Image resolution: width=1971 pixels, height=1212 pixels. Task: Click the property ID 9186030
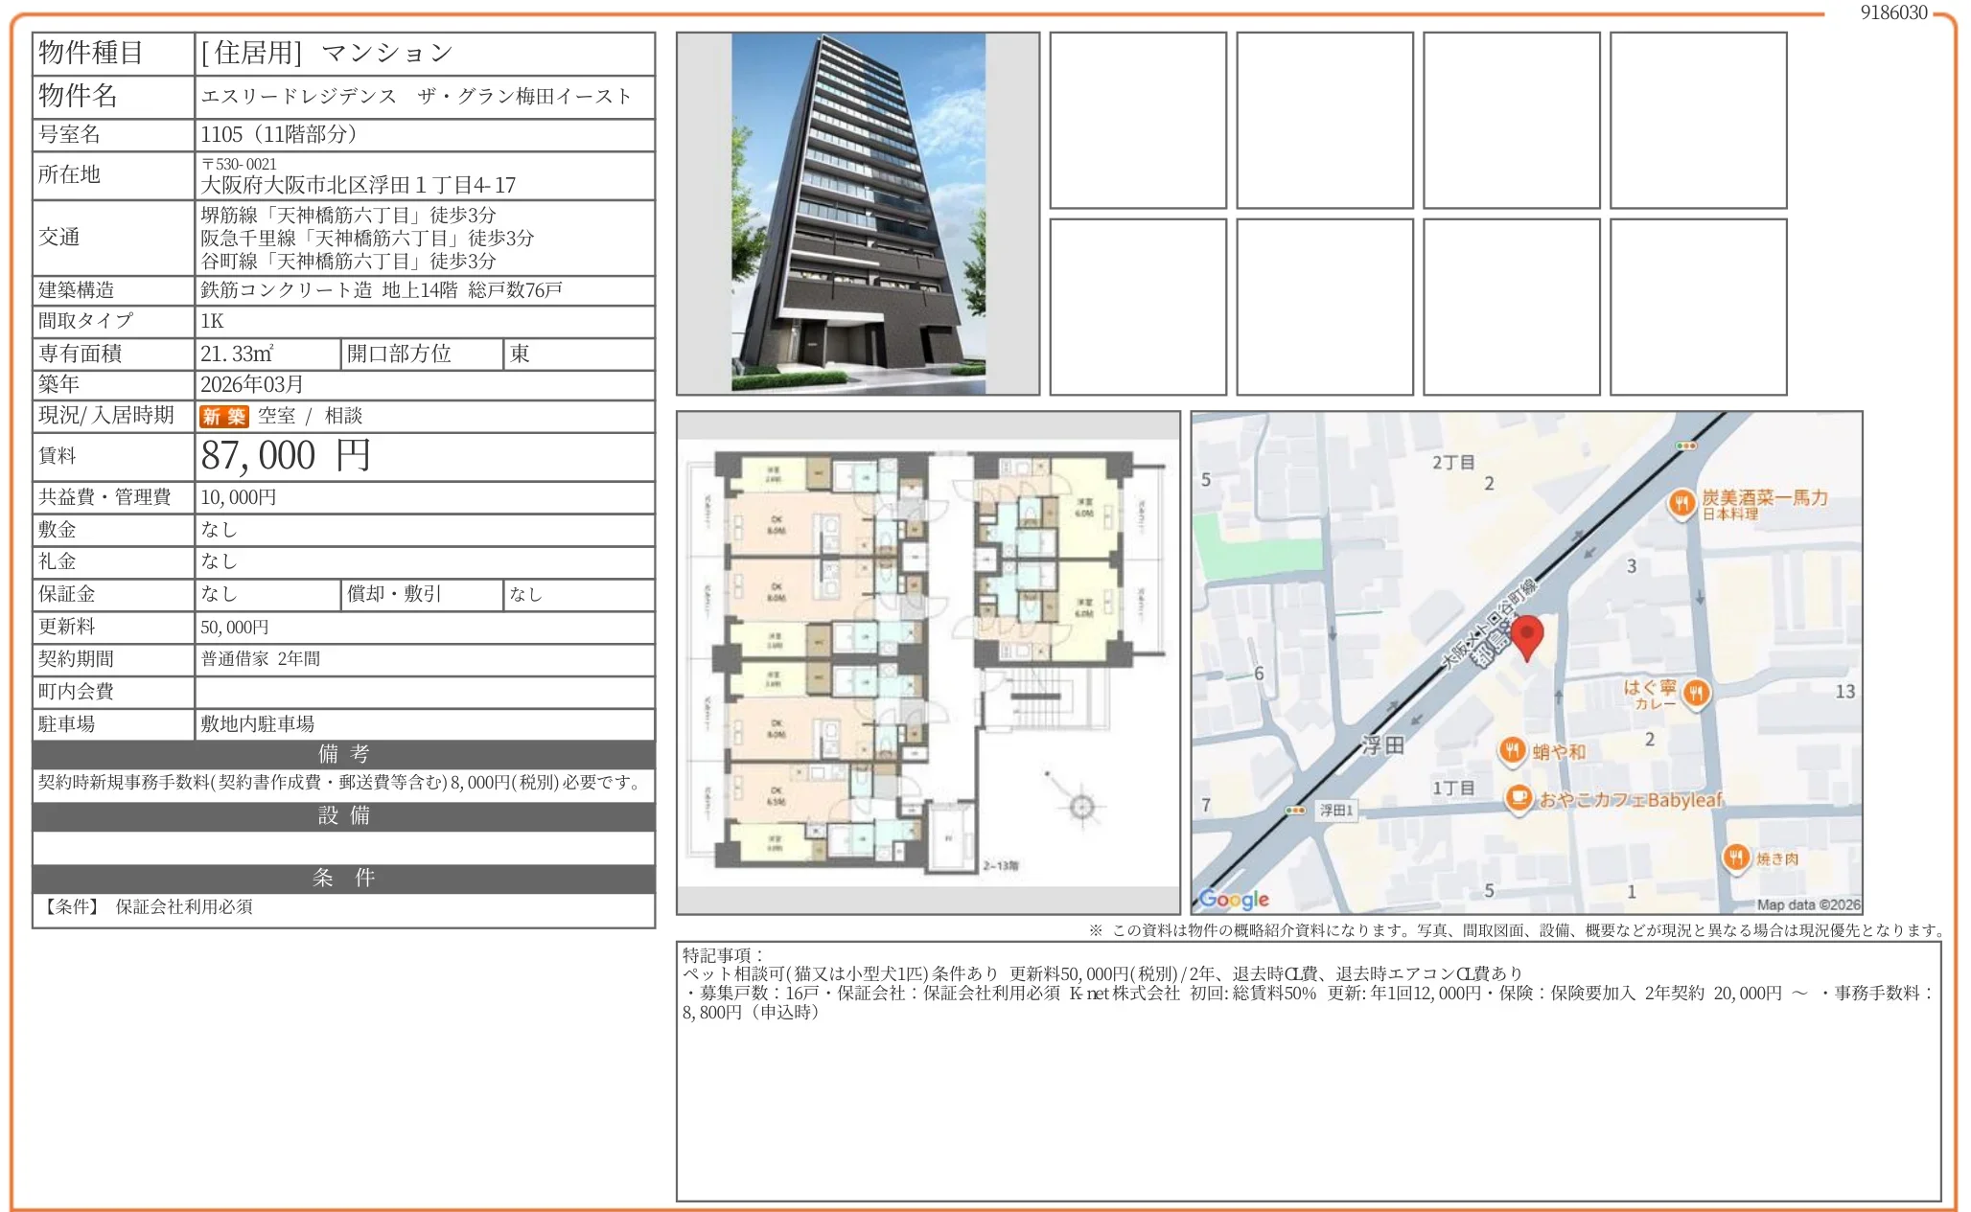pos(1893,12)
